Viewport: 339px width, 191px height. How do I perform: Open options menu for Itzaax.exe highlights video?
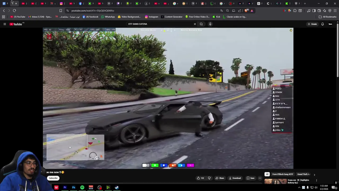pos(316,180)
